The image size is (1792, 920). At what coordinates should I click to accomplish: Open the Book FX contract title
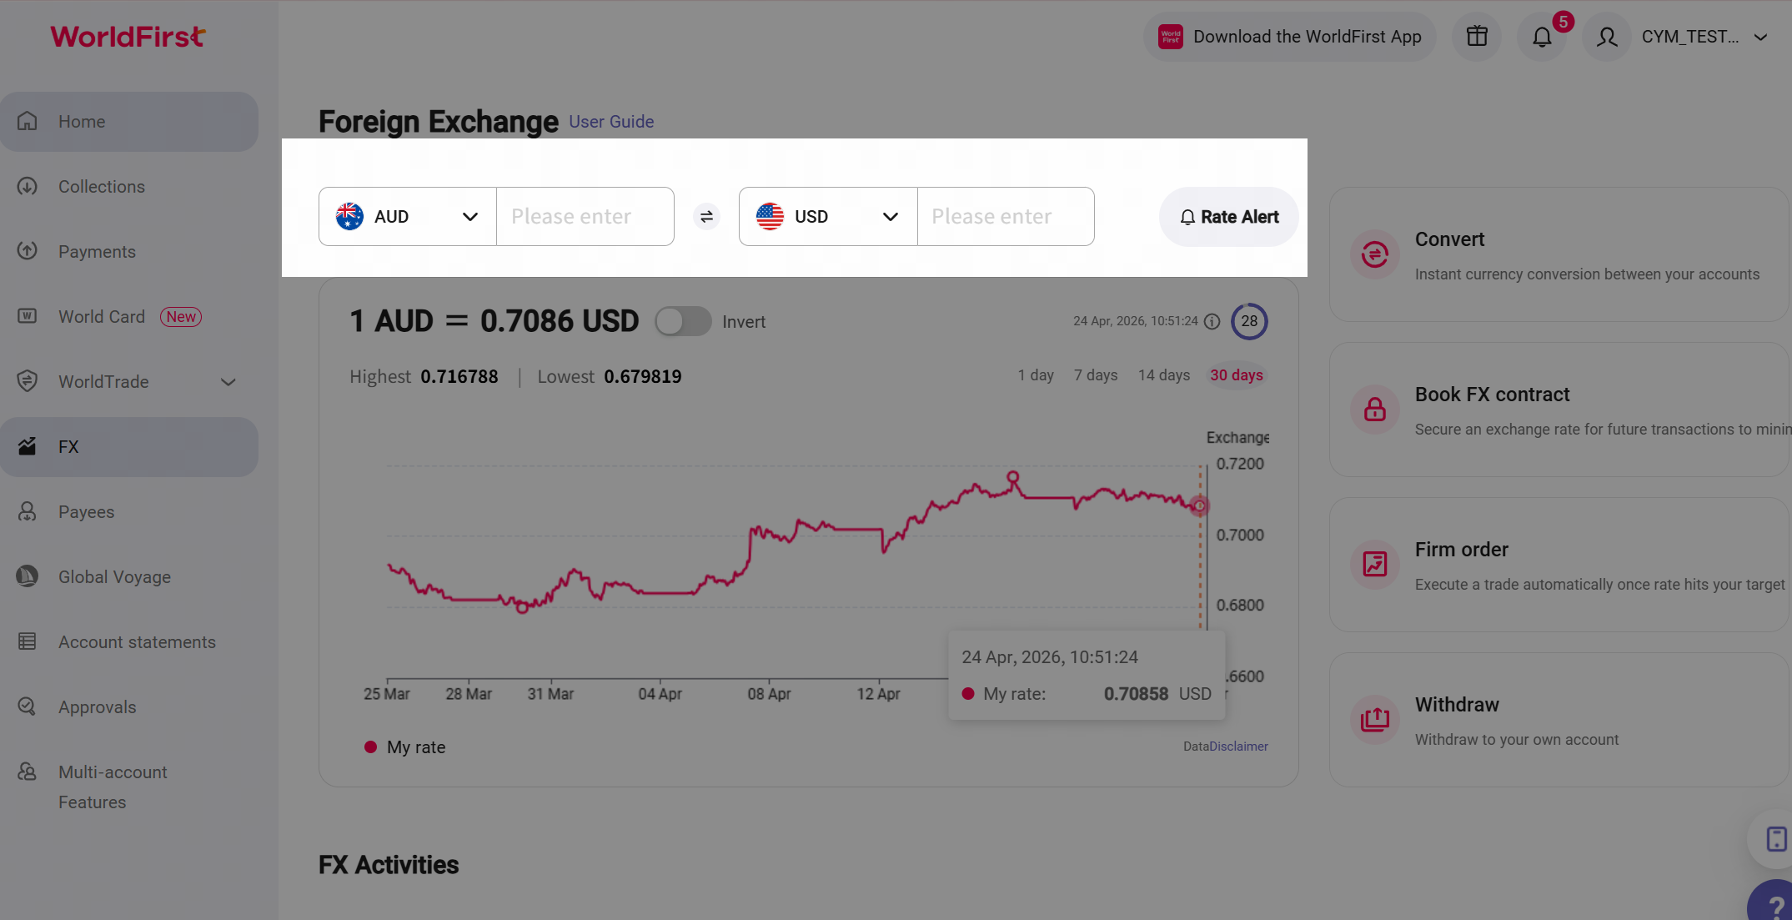click(x=1493, y=395)
